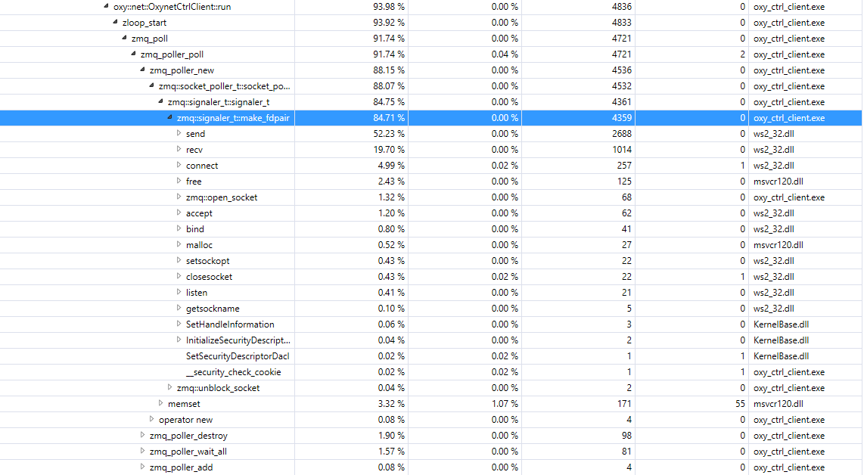864x475 pixels.
Task: Expand the memset child calls
Action: 160,404
